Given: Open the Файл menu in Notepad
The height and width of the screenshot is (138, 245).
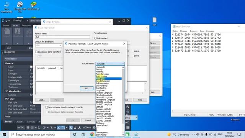Looking at the screenshot, I should (175, 31).
